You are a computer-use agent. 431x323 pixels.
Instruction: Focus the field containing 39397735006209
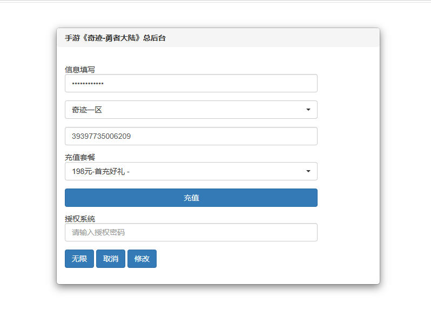click(191, 136)
